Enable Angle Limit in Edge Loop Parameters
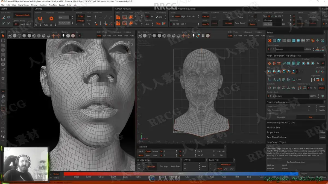 pyautogui.click(x=322, y=106)
